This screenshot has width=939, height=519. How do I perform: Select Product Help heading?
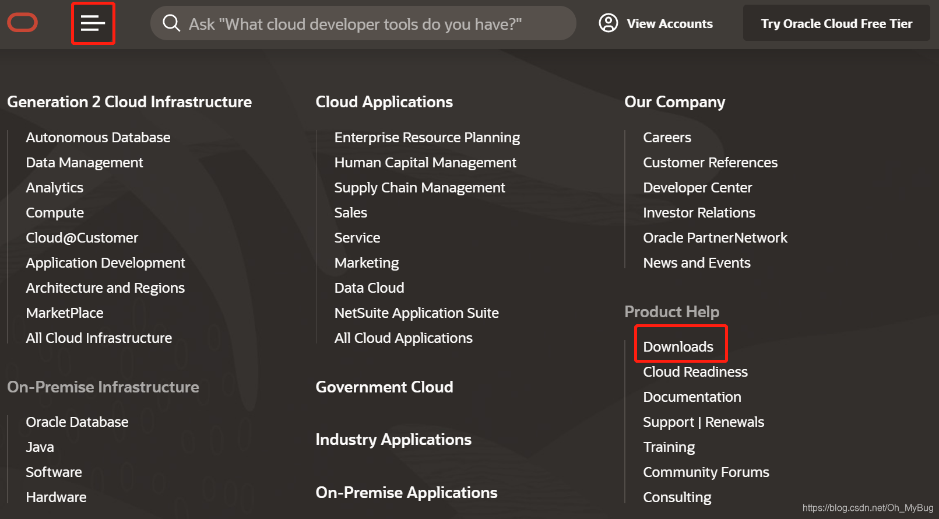672,312
